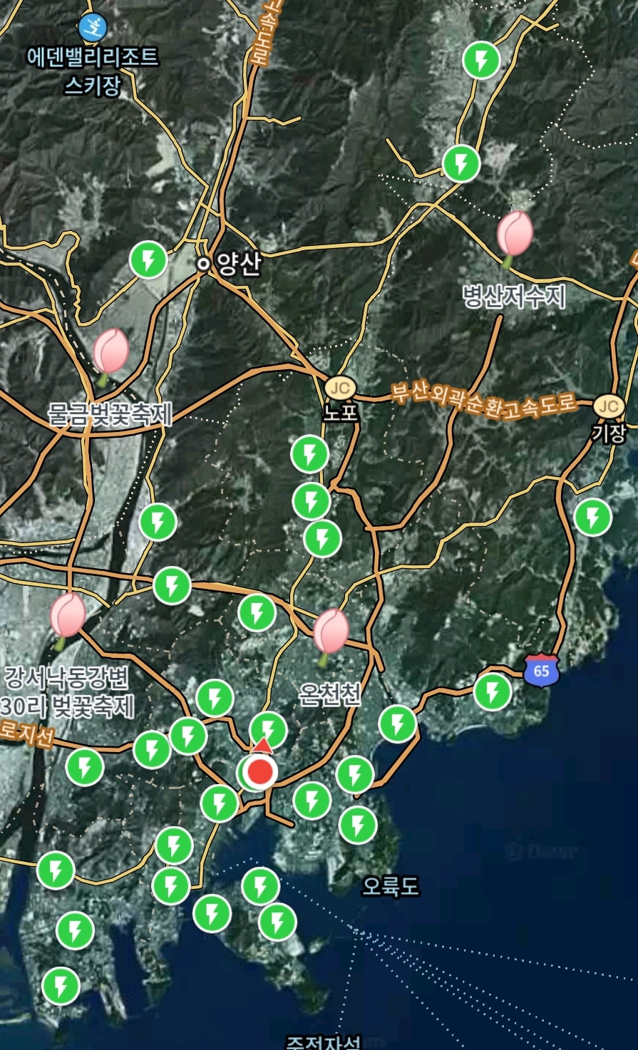
Task: Tap the 기장 JC junction icon
Action: 609,406
